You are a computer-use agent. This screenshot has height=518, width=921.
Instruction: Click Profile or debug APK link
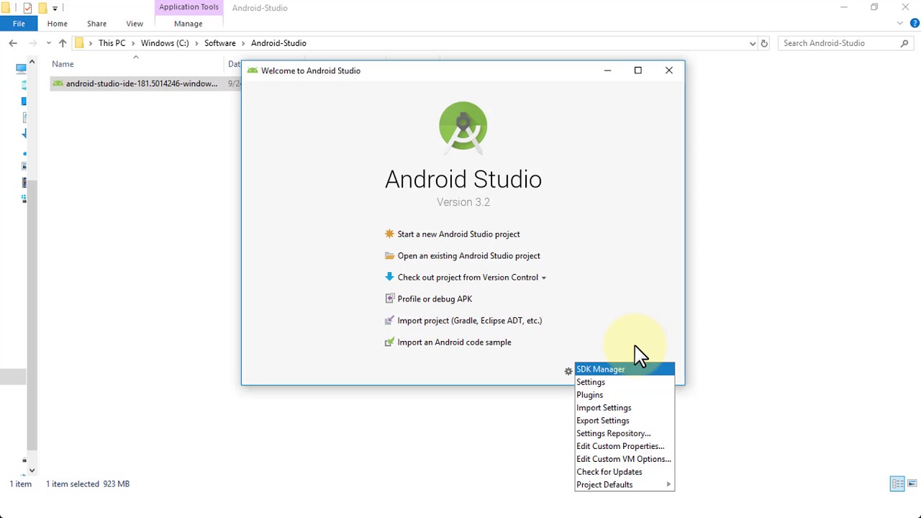[435, 299]
